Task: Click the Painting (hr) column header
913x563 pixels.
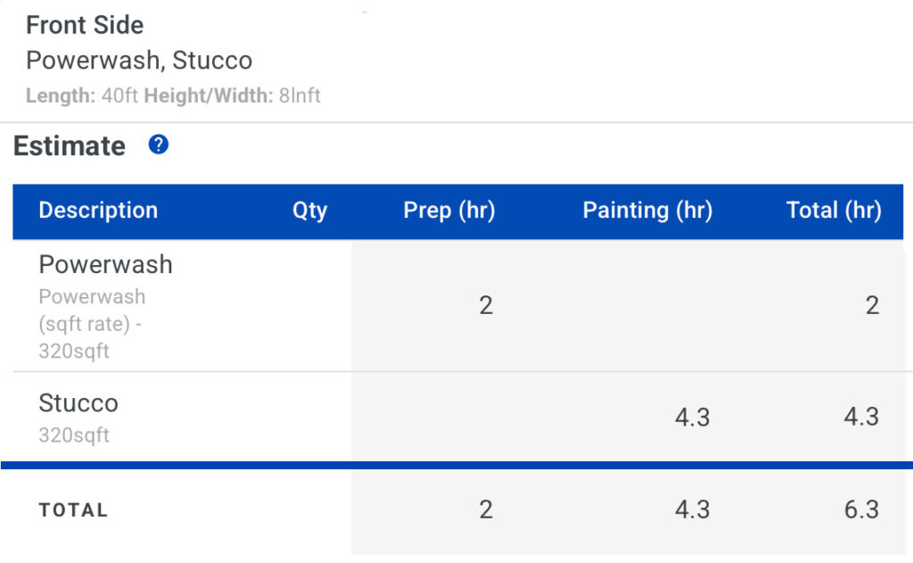Action: (647, 211)
